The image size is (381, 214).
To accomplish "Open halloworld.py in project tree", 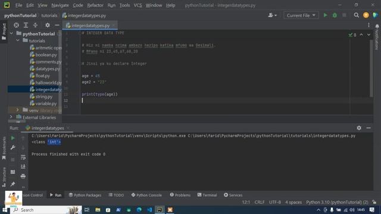I will (46, 83).
